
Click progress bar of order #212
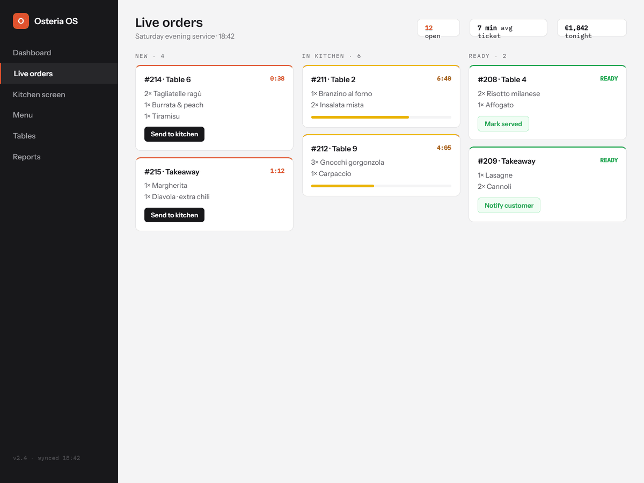coord(381,186)
